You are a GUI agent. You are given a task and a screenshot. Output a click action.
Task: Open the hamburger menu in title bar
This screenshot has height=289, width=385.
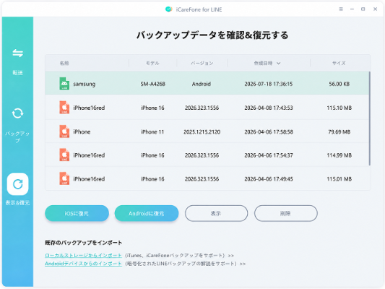pyautogui.click(x=341, y=9)
